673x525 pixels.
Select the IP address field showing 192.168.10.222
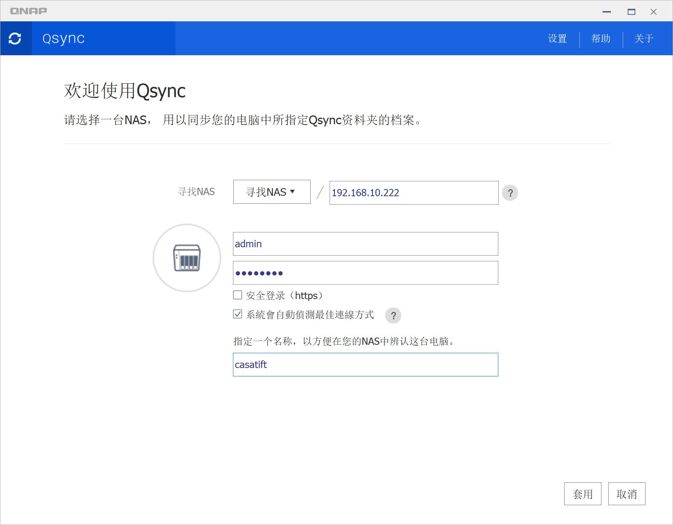[x=413, y=193]
